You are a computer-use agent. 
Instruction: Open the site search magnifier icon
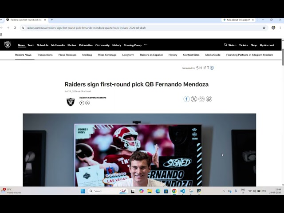[225, 45]
